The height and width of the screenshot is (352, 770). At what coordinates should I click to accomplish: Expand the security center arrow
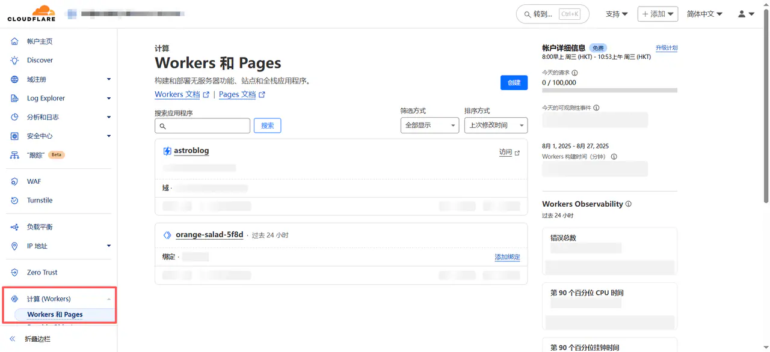(x=109, y=136)
